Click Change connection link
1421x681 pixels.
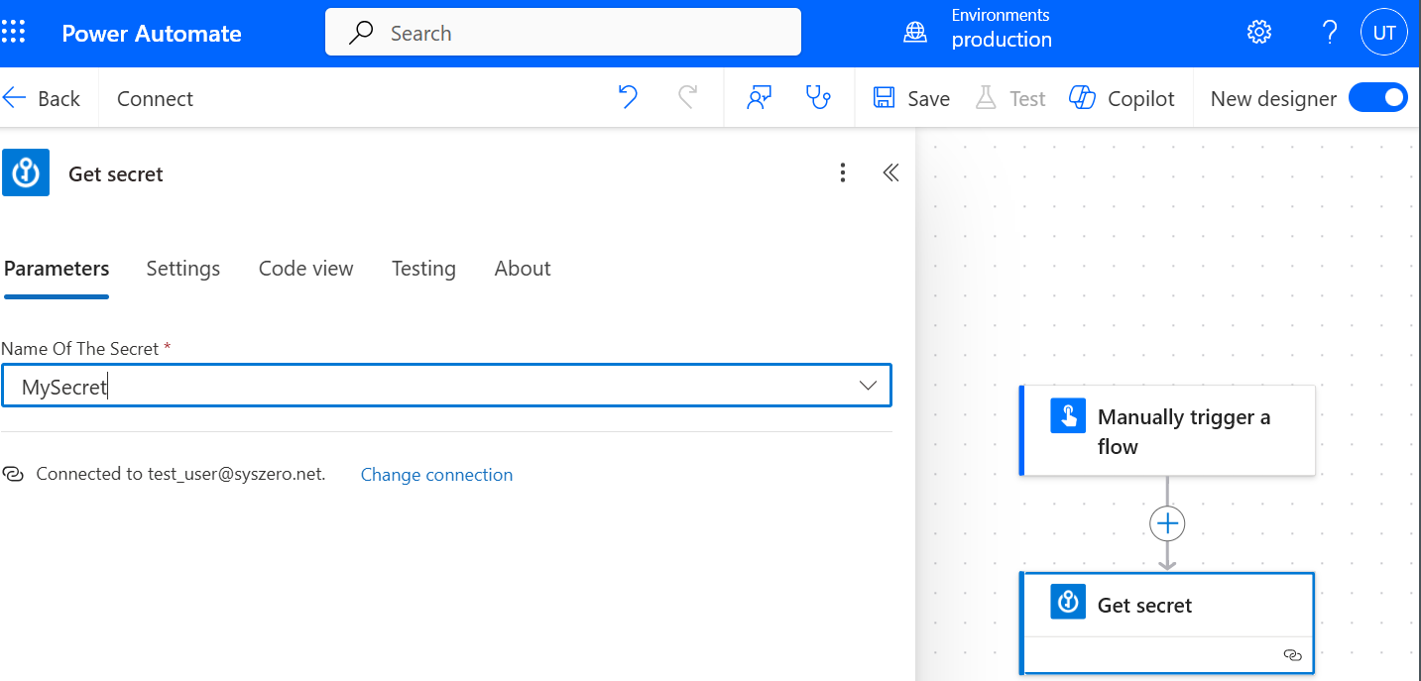tap(436, 475)
